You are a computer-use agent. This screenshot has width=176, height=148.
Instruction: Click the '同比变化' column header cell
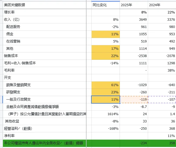pos(106,5)
